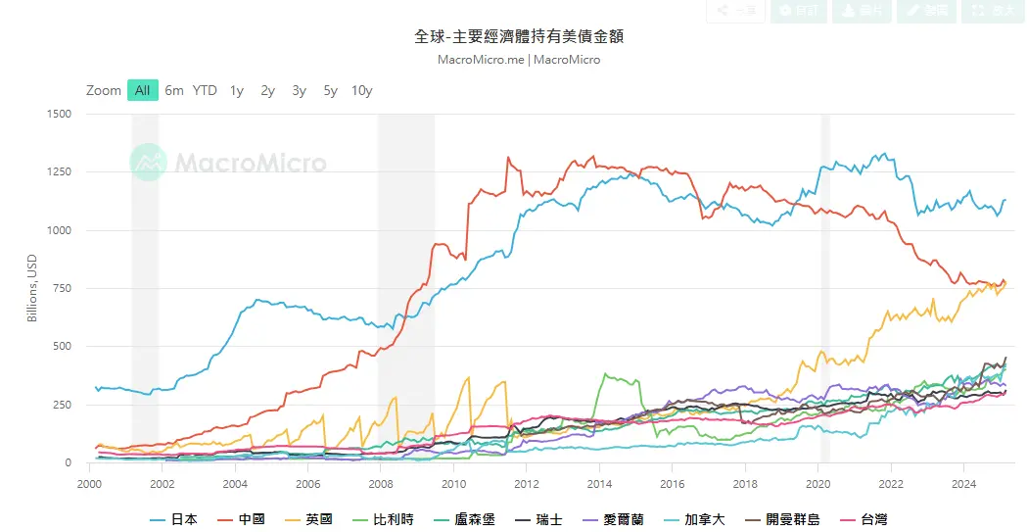Image resolution: width=1027 pixels, height=532 pixels.
Task: Select the All zoom range
Action: point(142,90)
